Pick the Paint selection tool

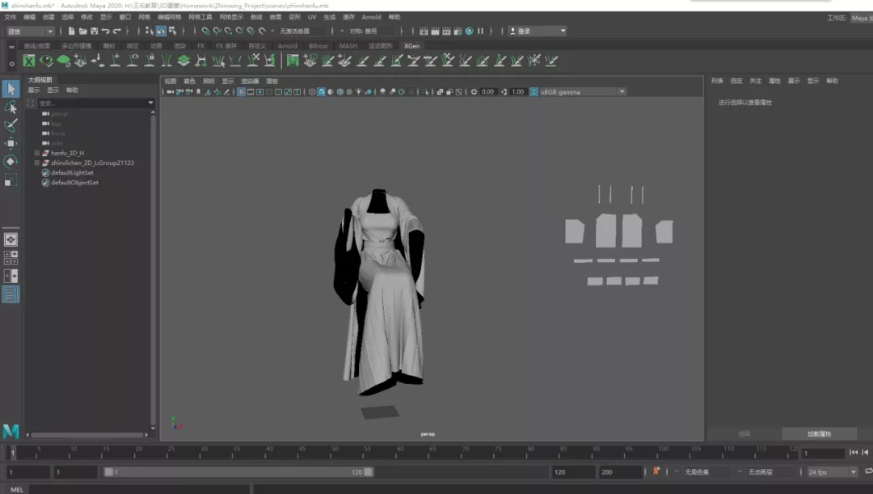tap(11, 125)
